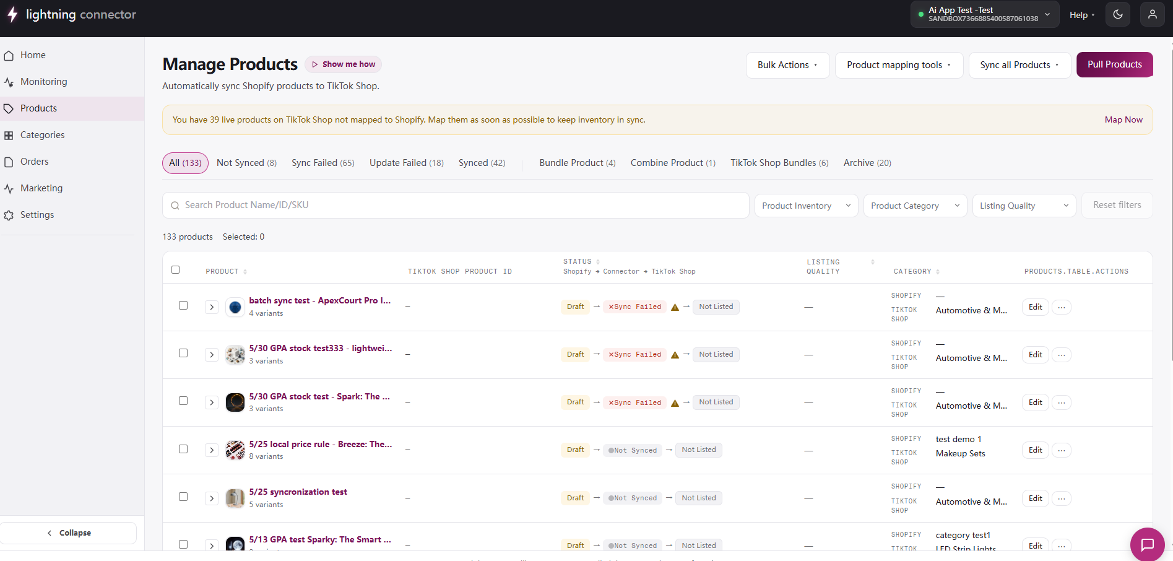The height and width of the screenshot is (561, 1173).
Task: Expand variants of batch sync test
Action: (212, 307)
